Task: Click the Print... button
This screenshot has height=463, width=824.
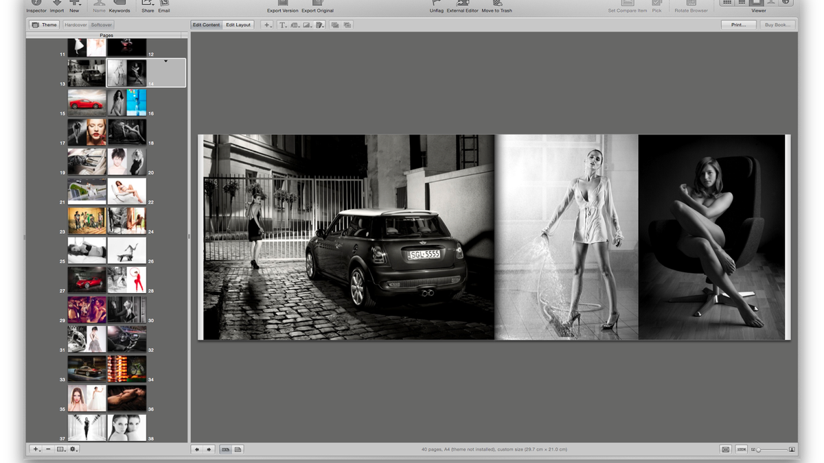Action: click(x=738, y=25)
